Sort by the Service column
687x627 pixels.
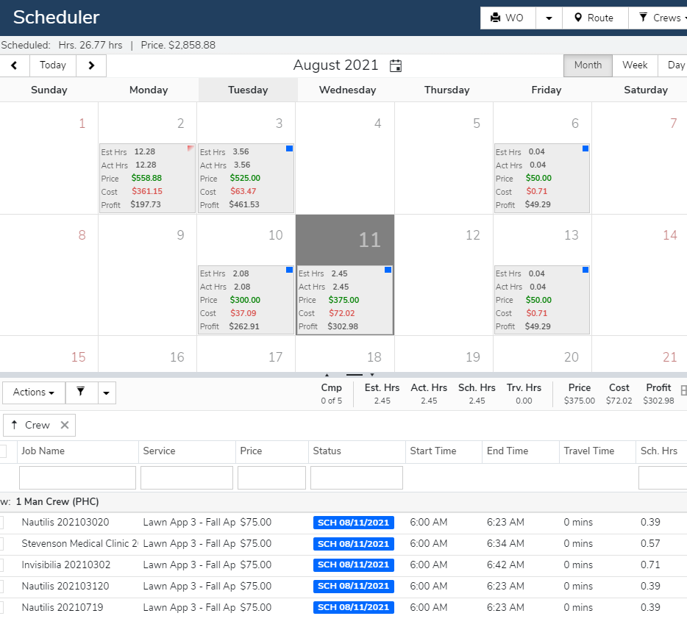pyautogui.click(x=159, y=451)
